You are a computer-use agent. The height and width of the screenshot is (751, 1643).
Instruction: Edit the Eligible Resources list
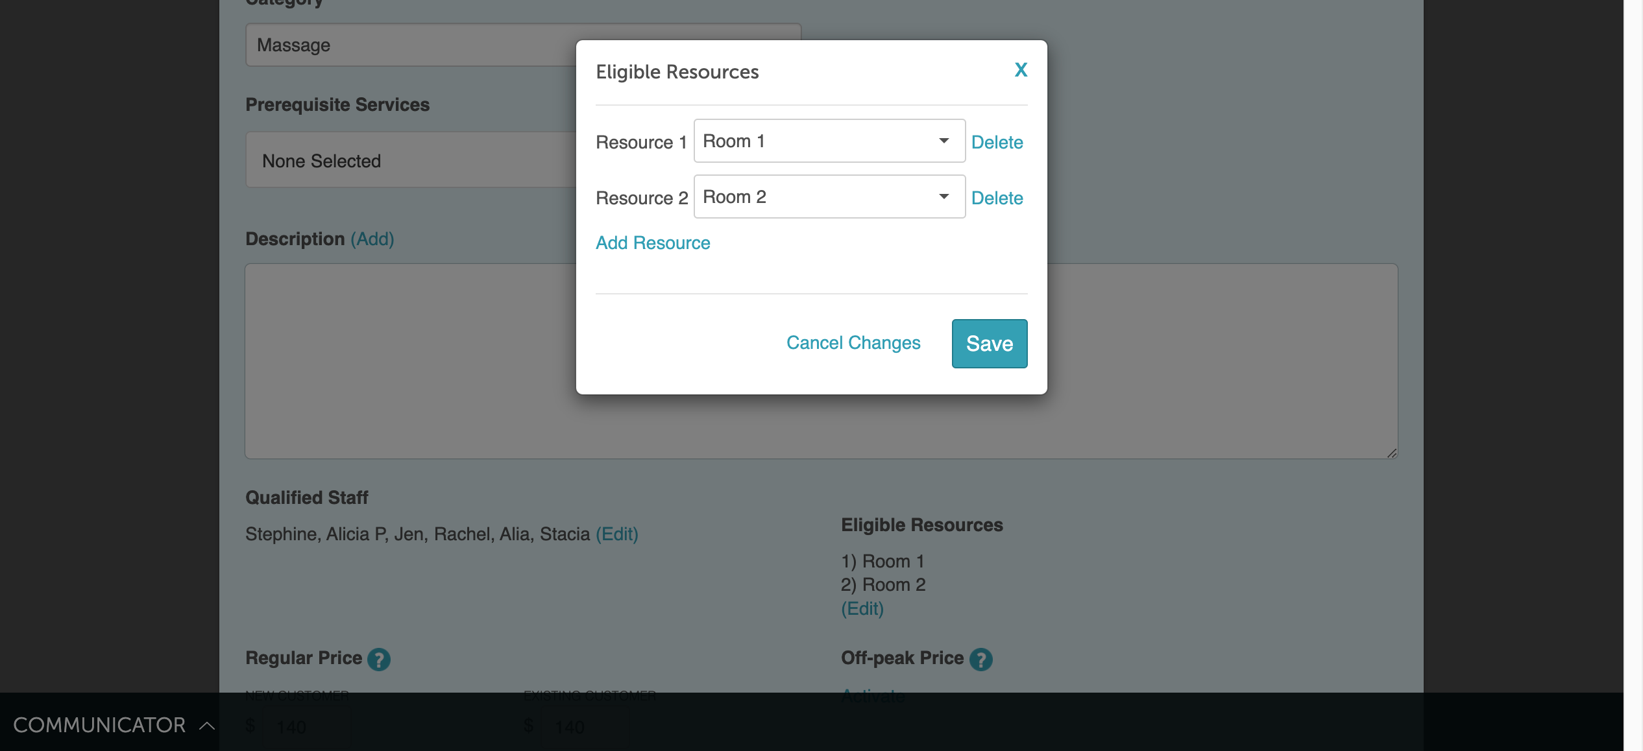[x=862, y=608]
